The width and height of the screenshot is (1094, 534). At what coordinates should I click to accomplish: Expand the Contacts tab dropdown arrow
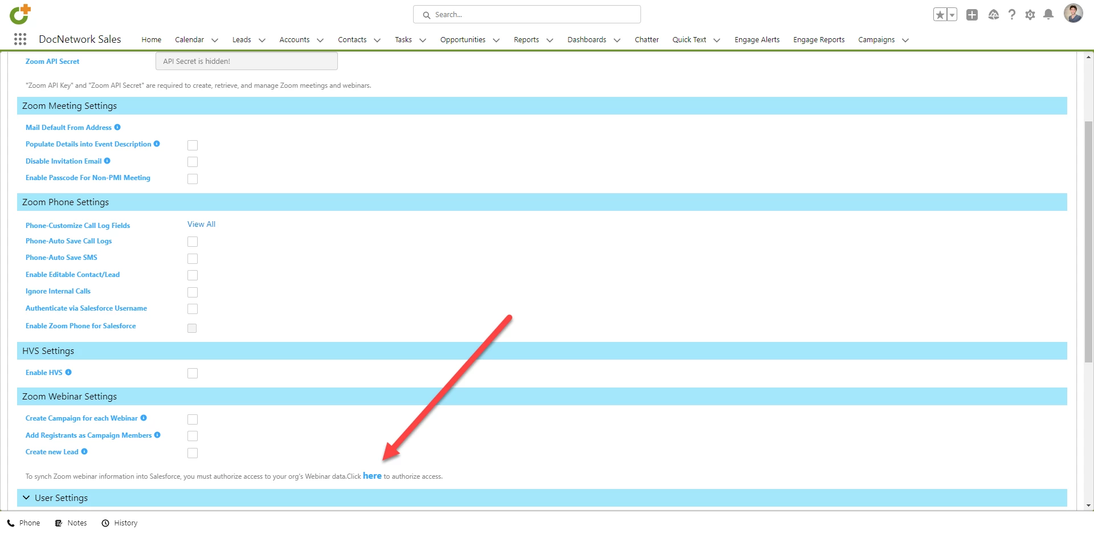tap(377, 40)
